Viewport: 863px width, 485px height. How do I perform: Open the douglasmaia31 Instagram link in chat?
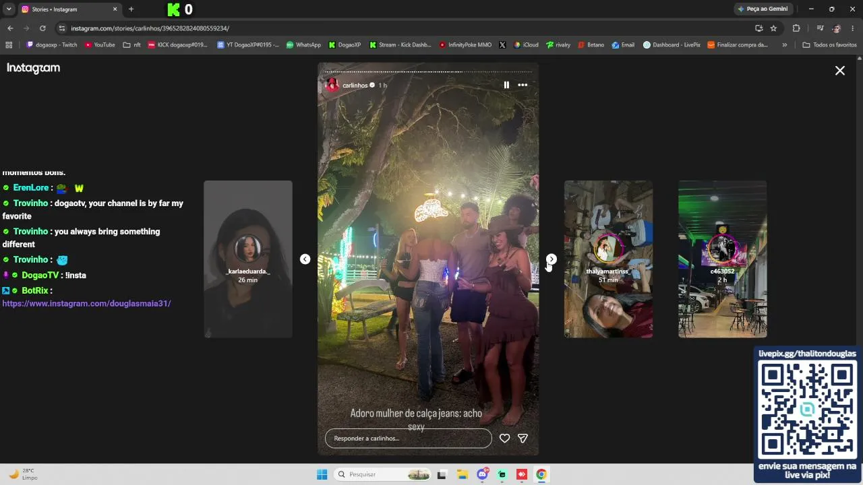86,304
